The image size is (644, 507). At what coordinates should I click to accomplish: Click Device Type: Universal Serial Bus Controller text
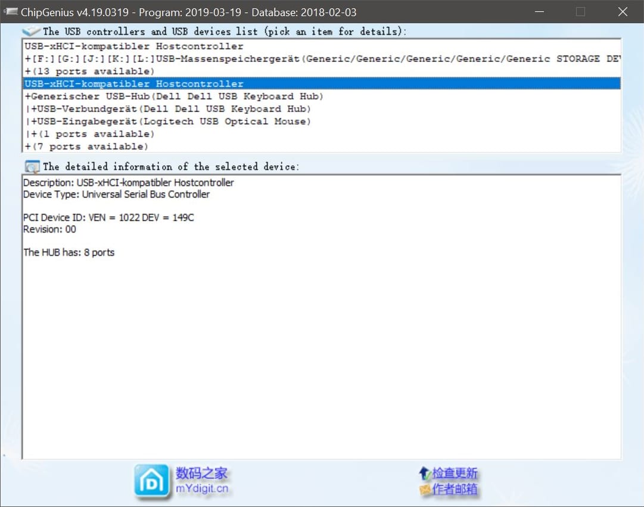116,194
